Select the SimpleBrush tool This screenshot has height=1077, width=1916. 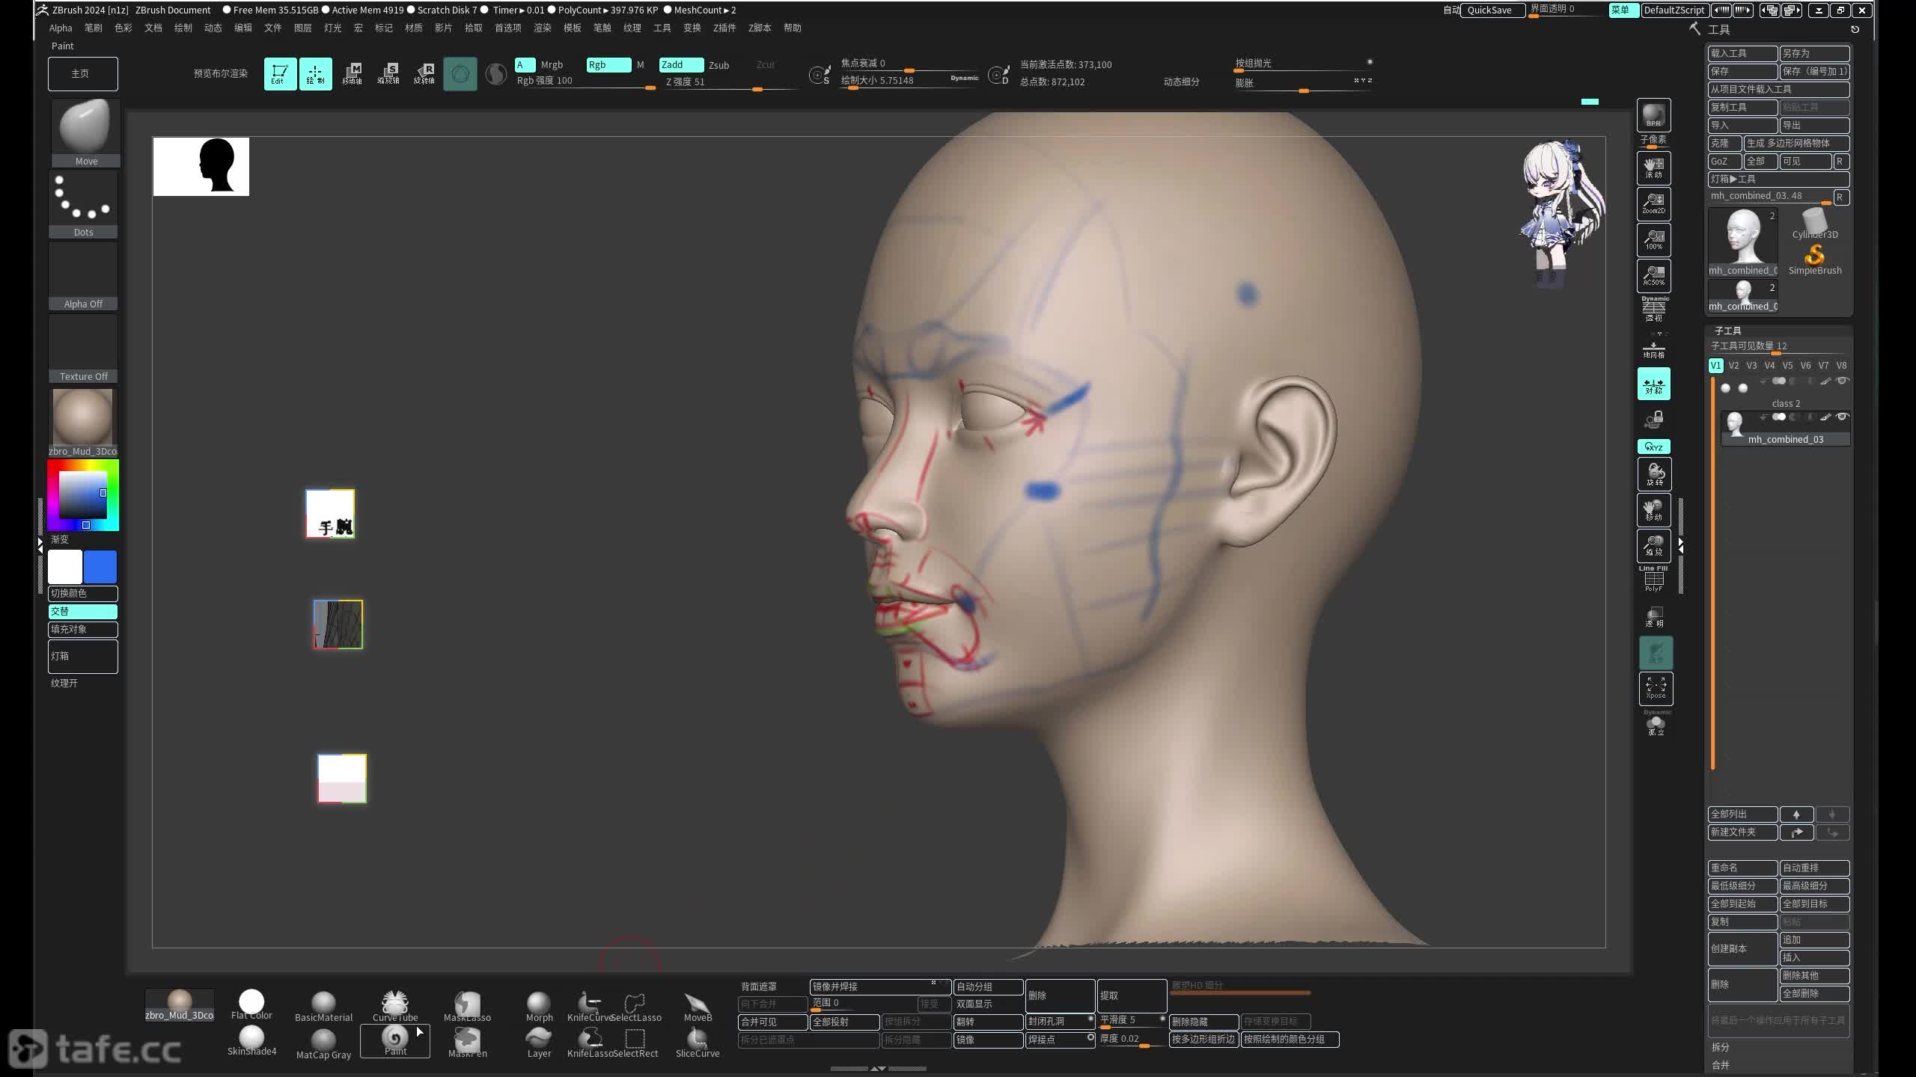coord(1814,260)
